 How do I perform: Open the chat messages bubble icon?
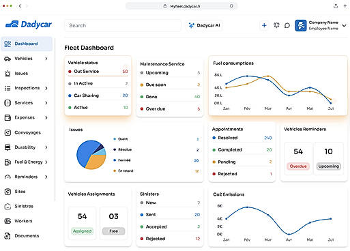(x=287, y=25)
